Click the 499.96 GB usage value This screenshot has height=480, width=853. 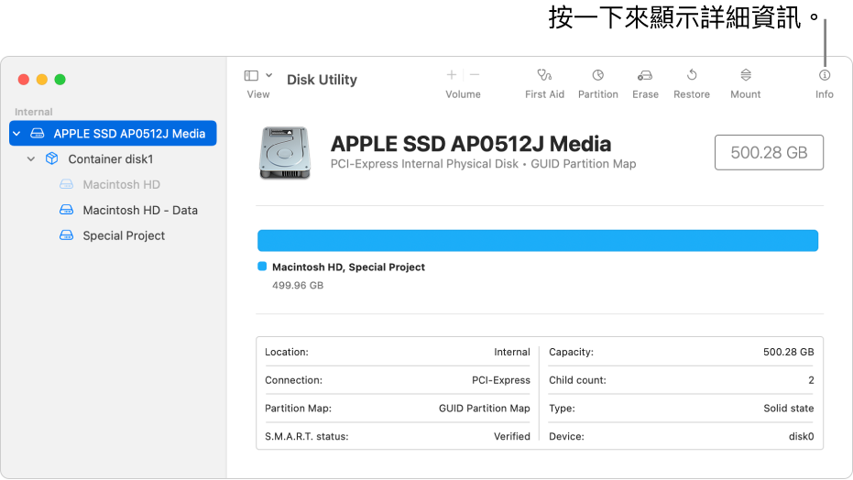[x=298, y=286]
